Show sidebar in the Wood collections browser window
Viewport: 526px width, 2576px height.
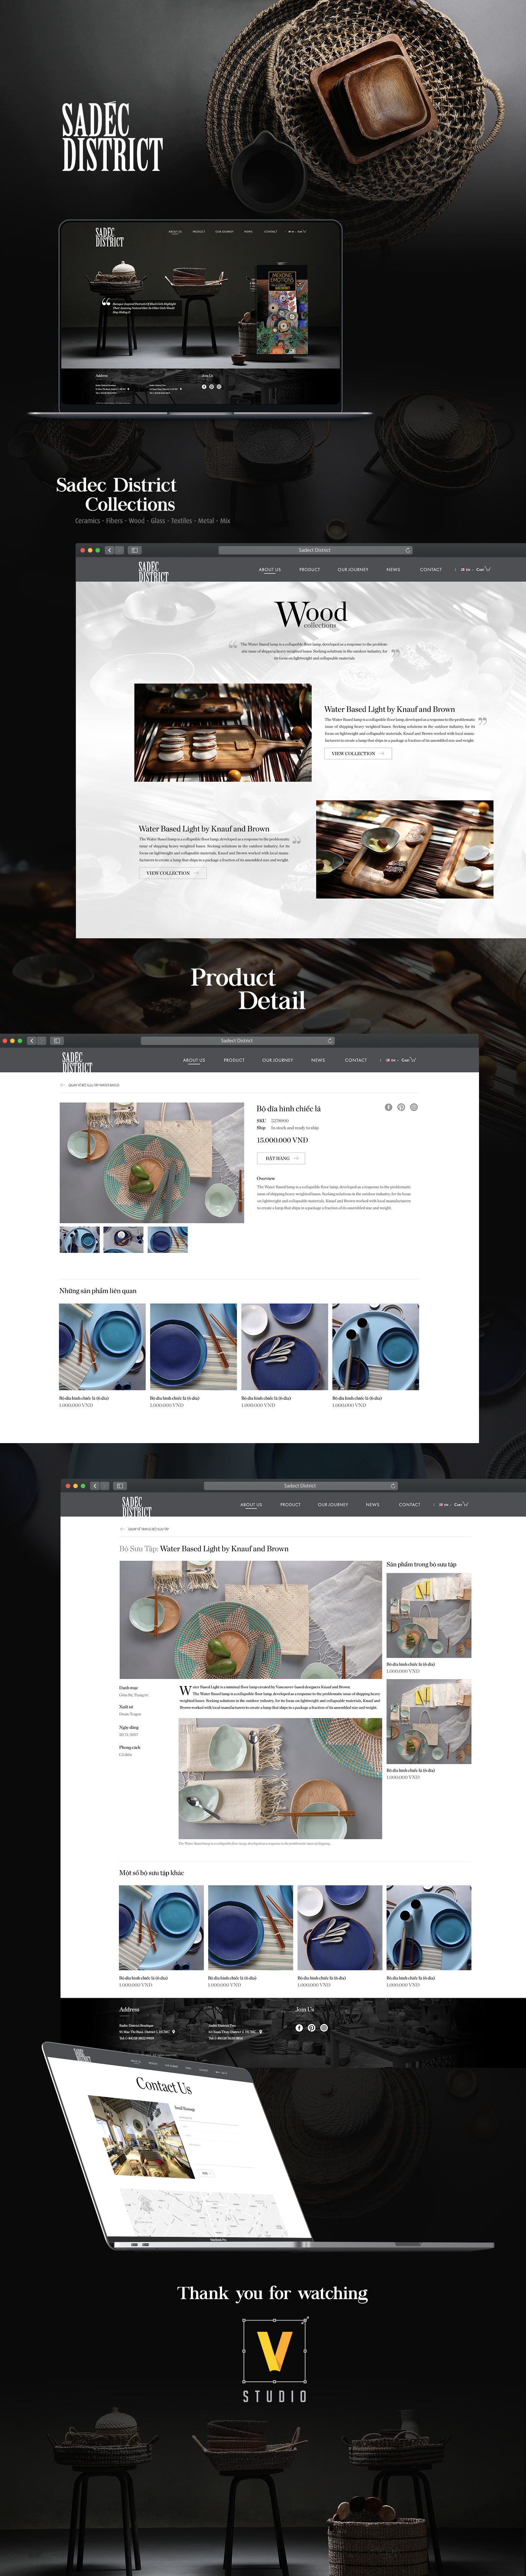coord(134,550)
